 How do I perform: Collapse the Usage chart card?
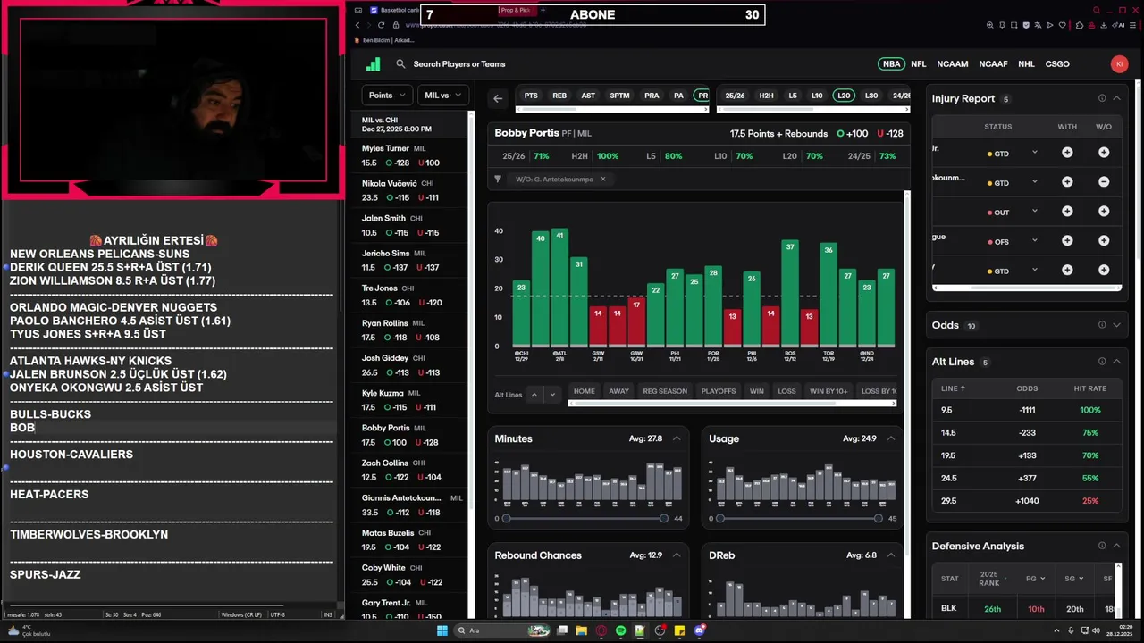click(x=889, y=438)
